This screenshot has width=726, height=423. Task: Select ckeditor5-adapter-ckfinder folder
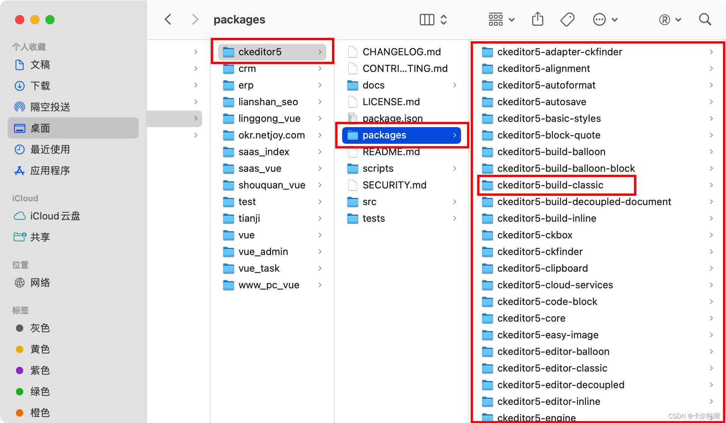pyautogui.click(x=598, y=52)
